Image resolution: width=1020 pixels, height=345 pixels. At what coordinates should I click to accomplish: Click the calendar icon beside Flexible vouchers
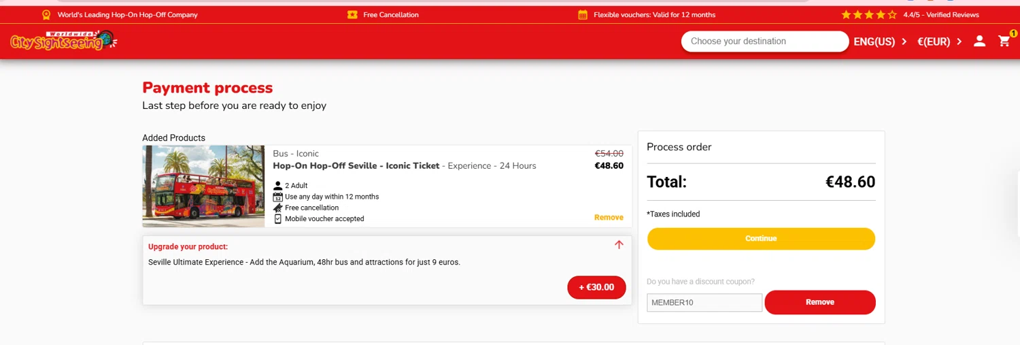click(x=583, y=14)
